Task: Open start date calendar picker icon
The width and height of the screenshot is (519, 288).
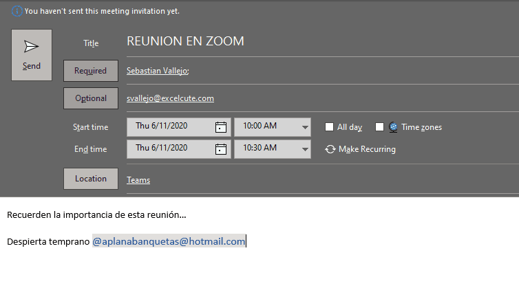Action: coord(221,127)
